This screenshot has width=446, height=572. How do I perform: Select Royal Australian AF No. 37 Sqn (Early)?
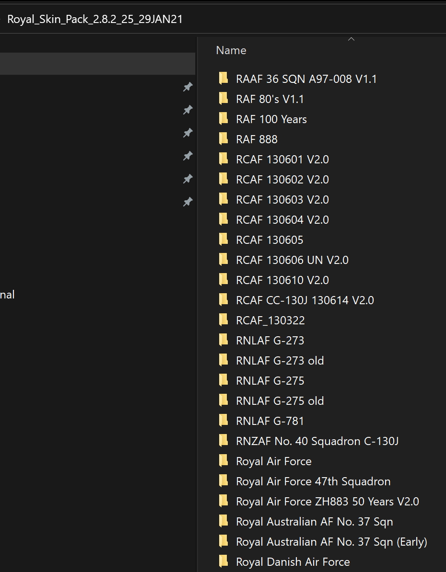point(331,542)
